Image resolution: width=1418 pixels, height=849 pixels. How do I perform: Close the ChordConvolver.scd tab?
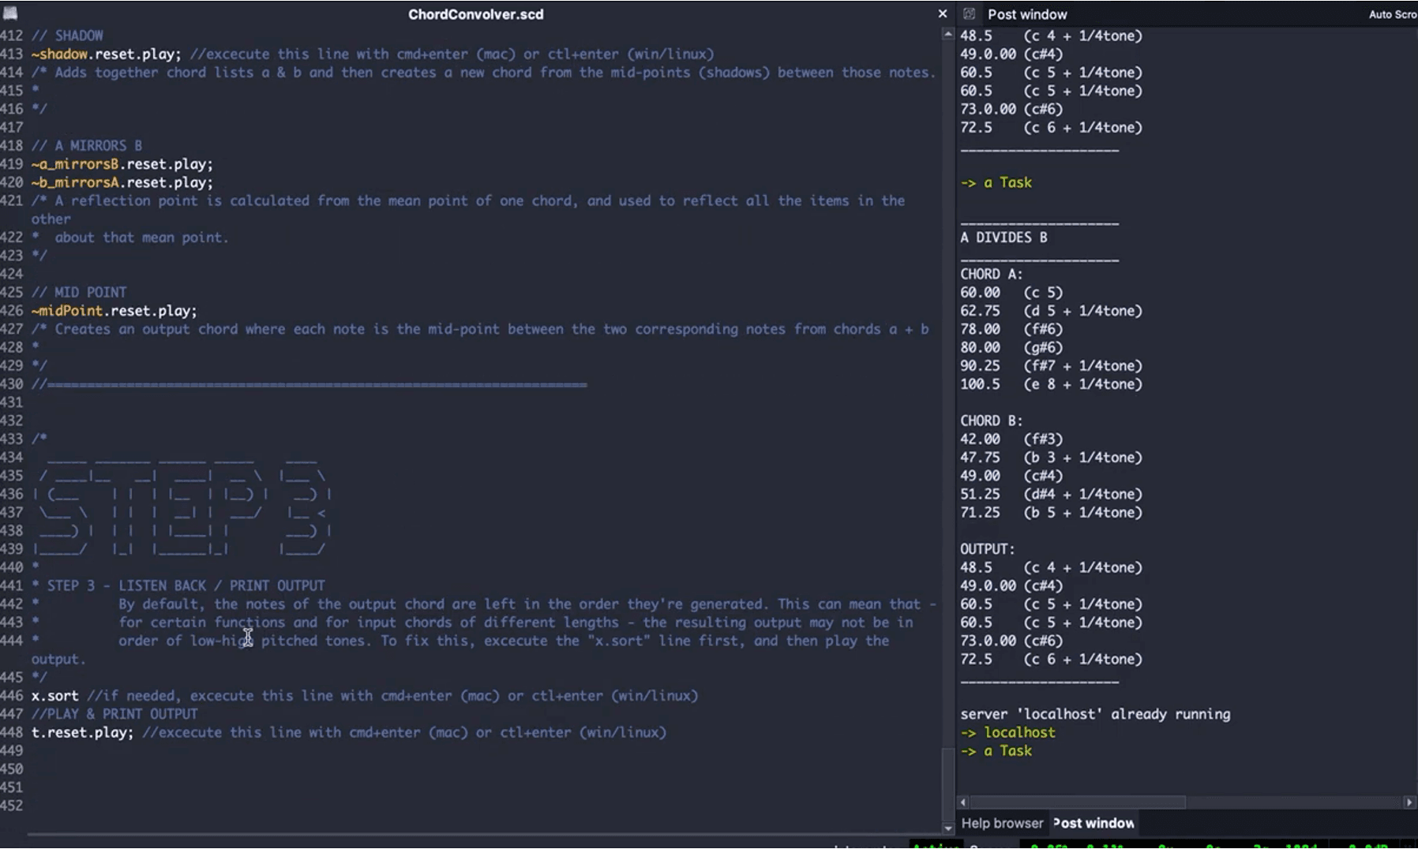point(942,14)
